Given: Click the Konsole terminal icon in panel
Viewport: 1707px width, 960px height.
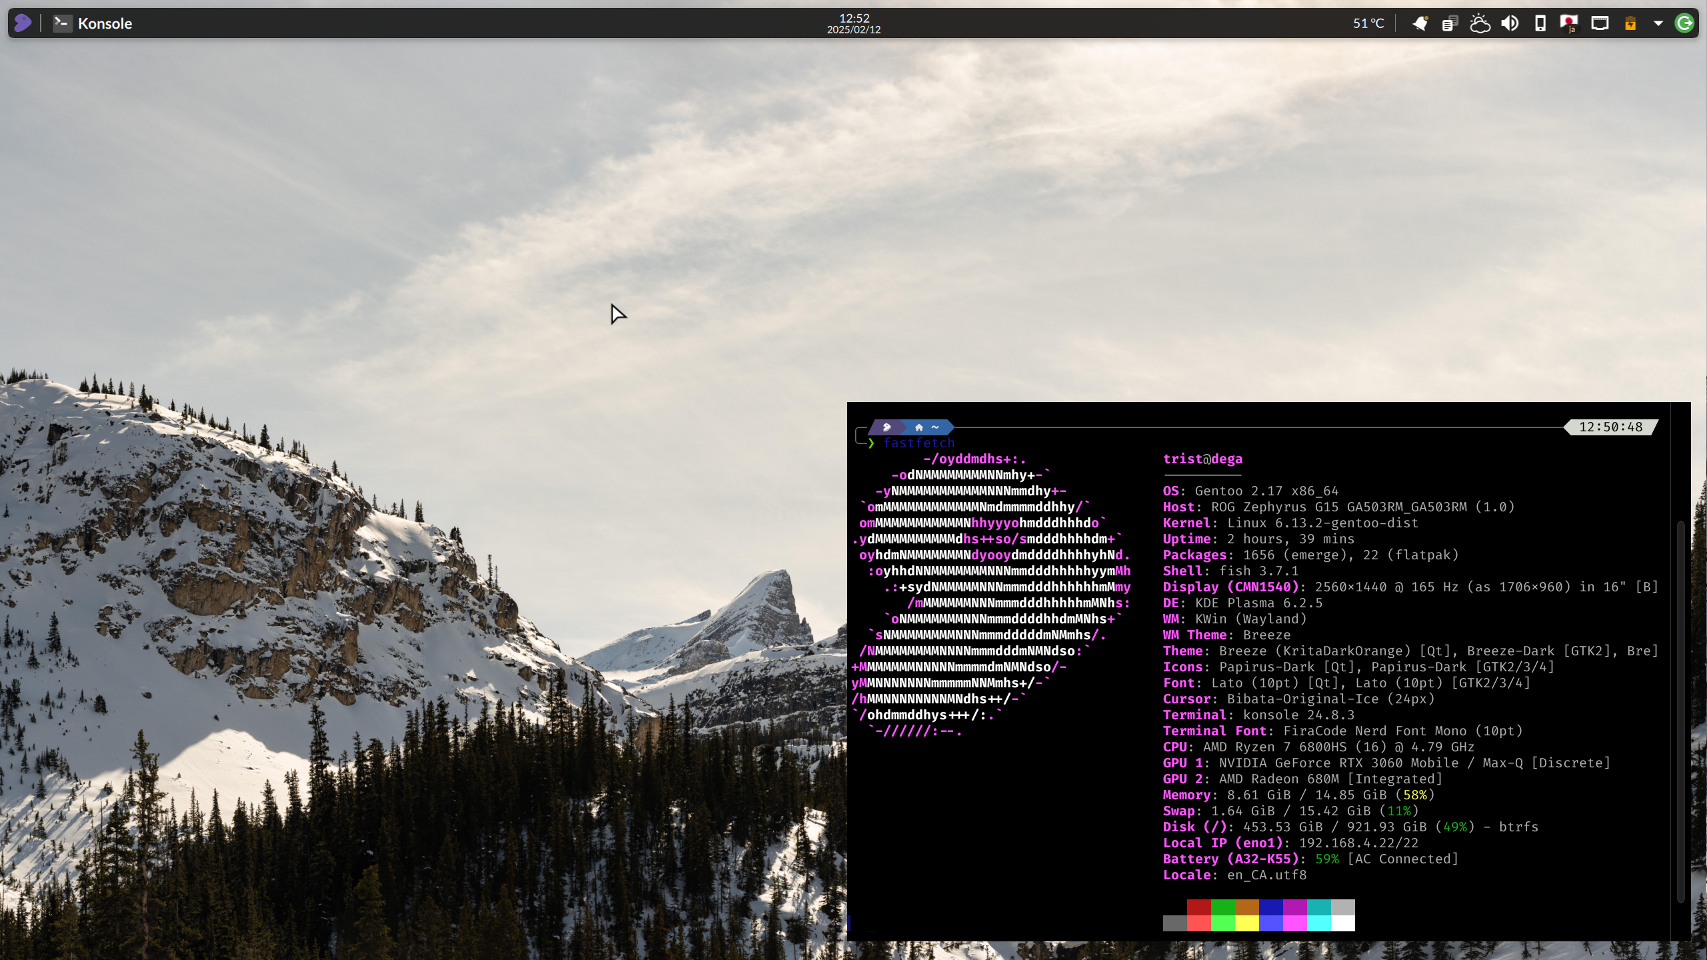Looking at the screenshot, I should (62, 23).
